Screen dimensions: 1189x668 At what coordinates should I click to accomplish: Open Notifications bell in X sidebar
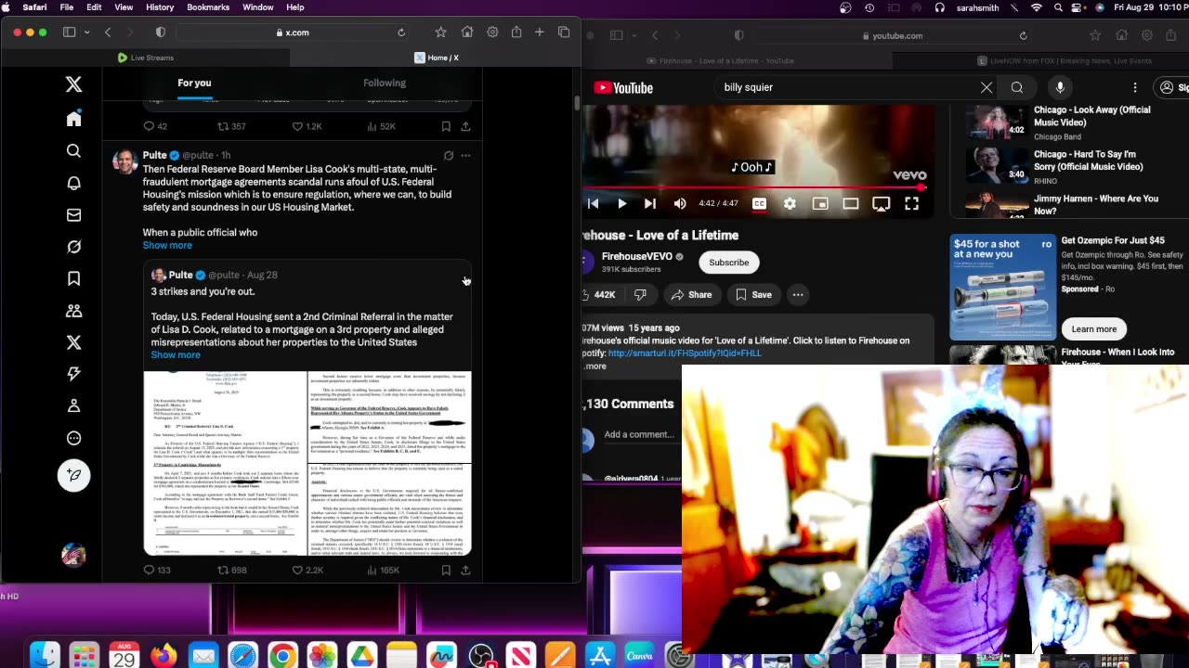[73, 183]
